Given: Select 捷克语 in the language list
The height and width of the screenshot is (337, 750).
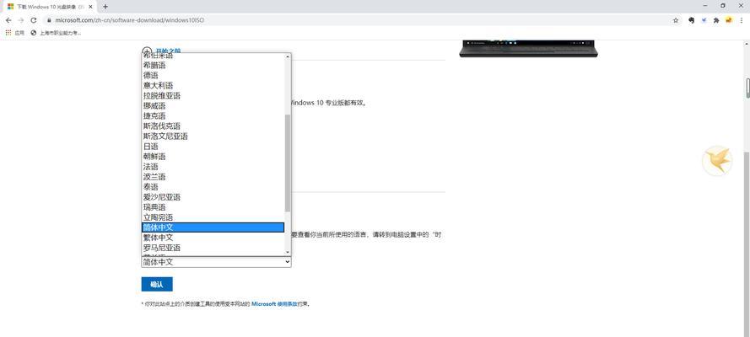Looking at the screenshot, I should pyautogui.click(x=213, y=116).
